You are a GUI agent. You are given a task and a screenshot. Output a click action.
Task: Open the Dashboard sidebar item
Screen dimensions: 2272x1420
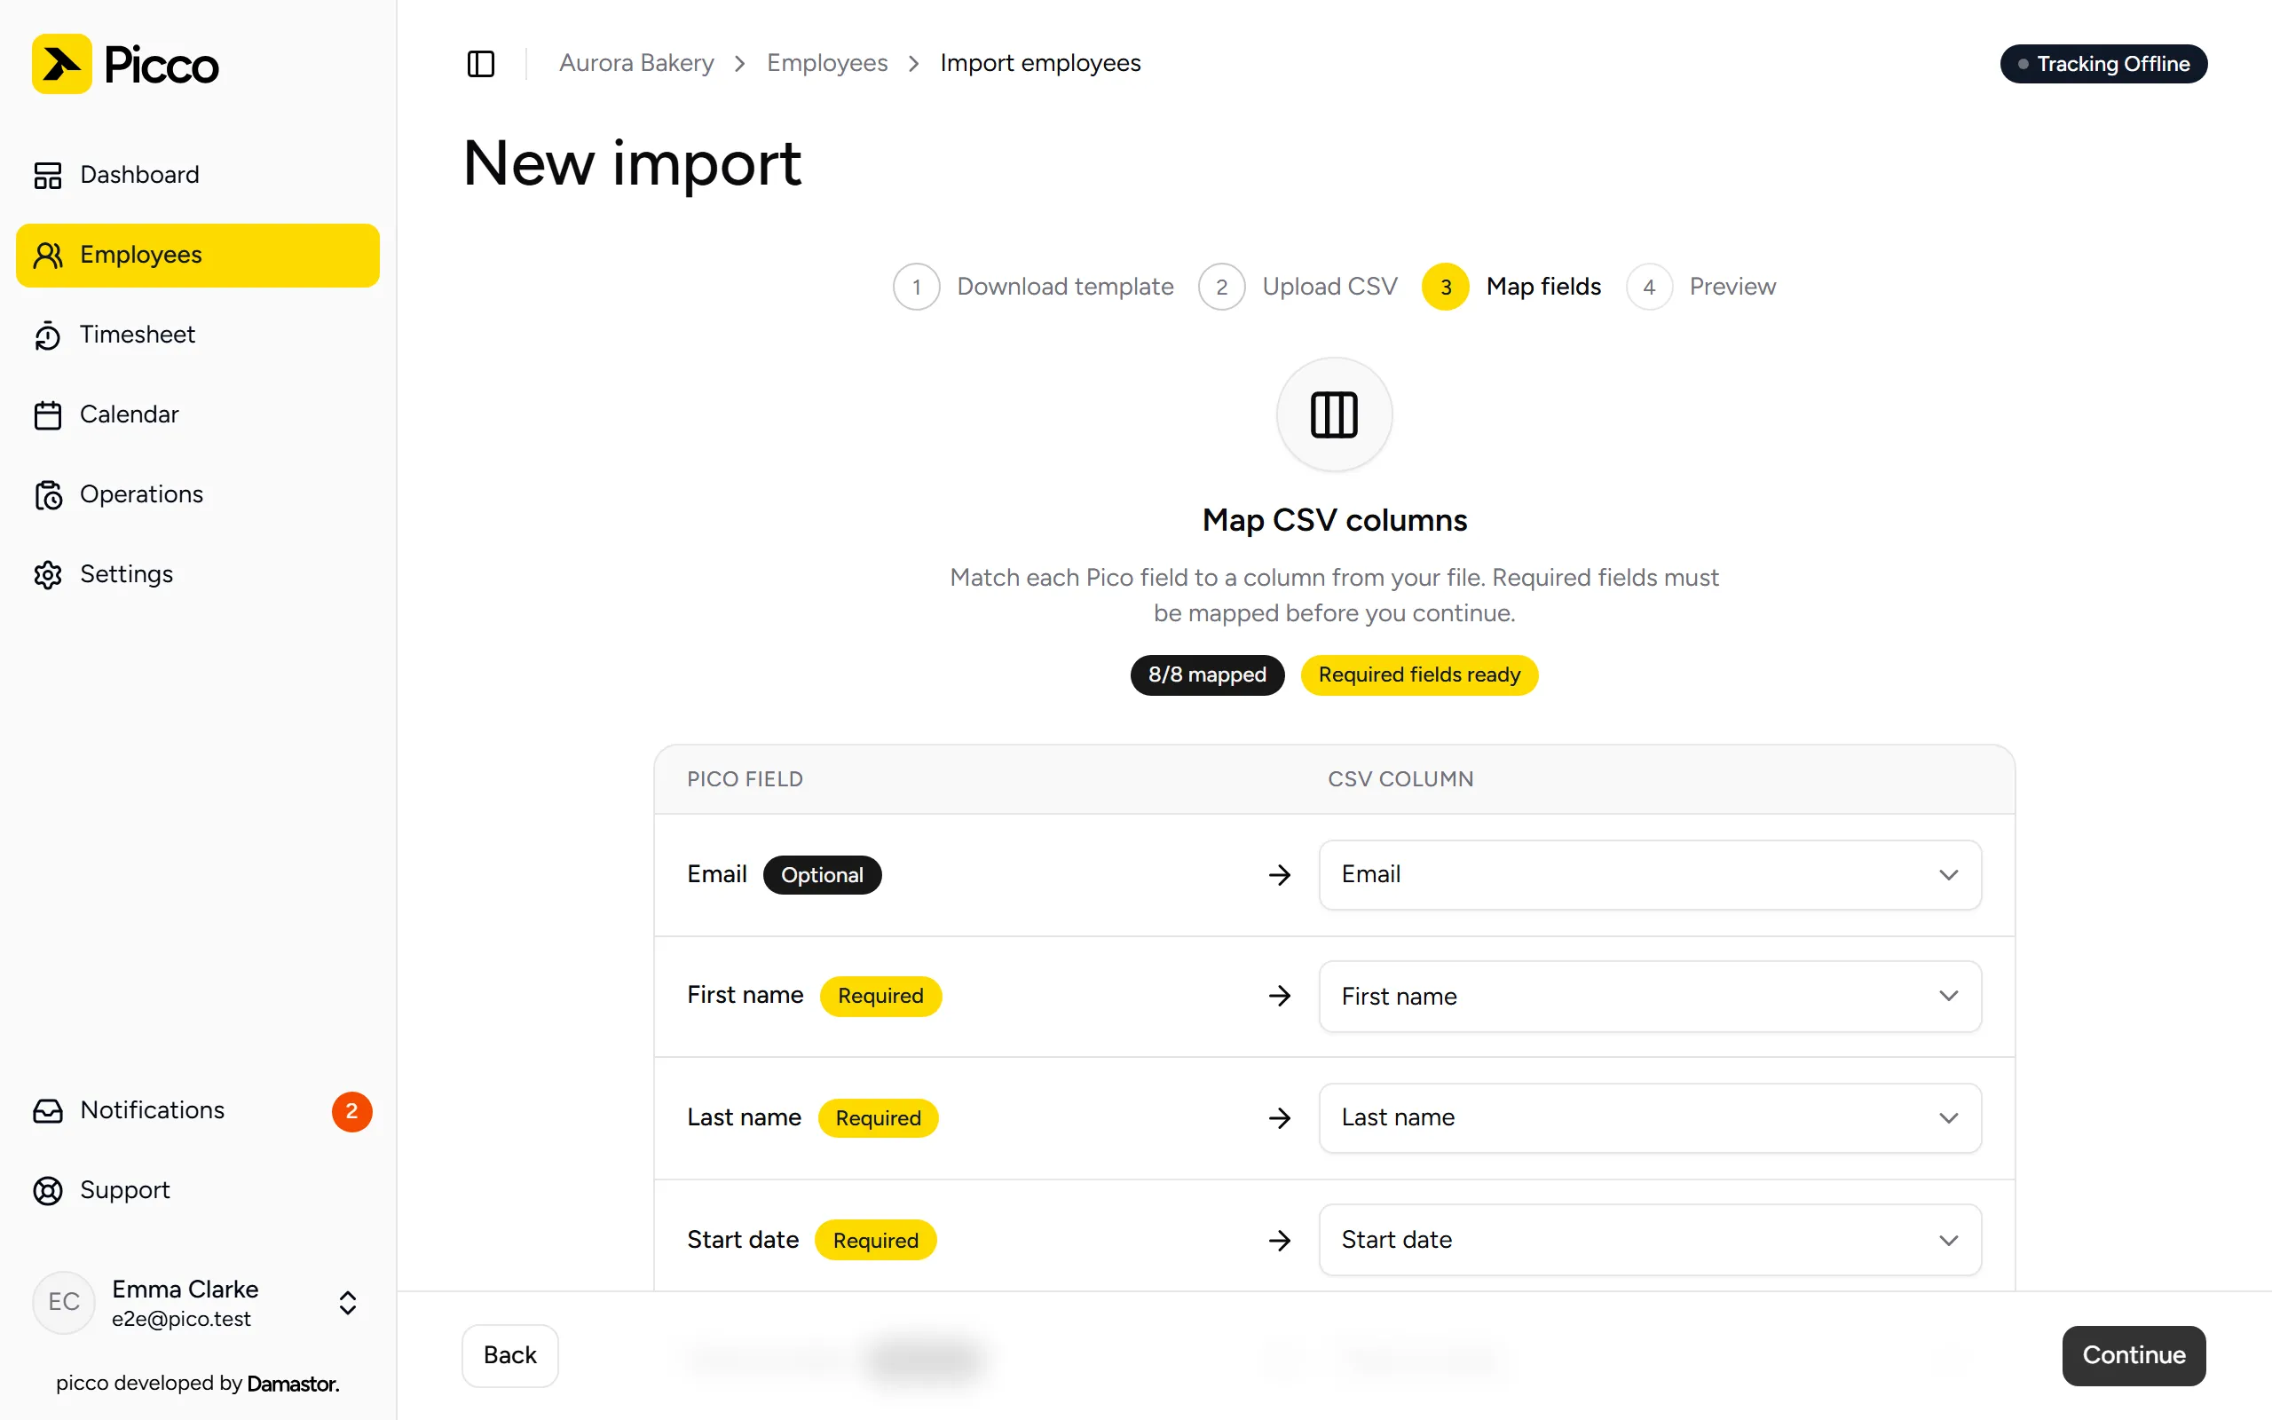[197, 175]
